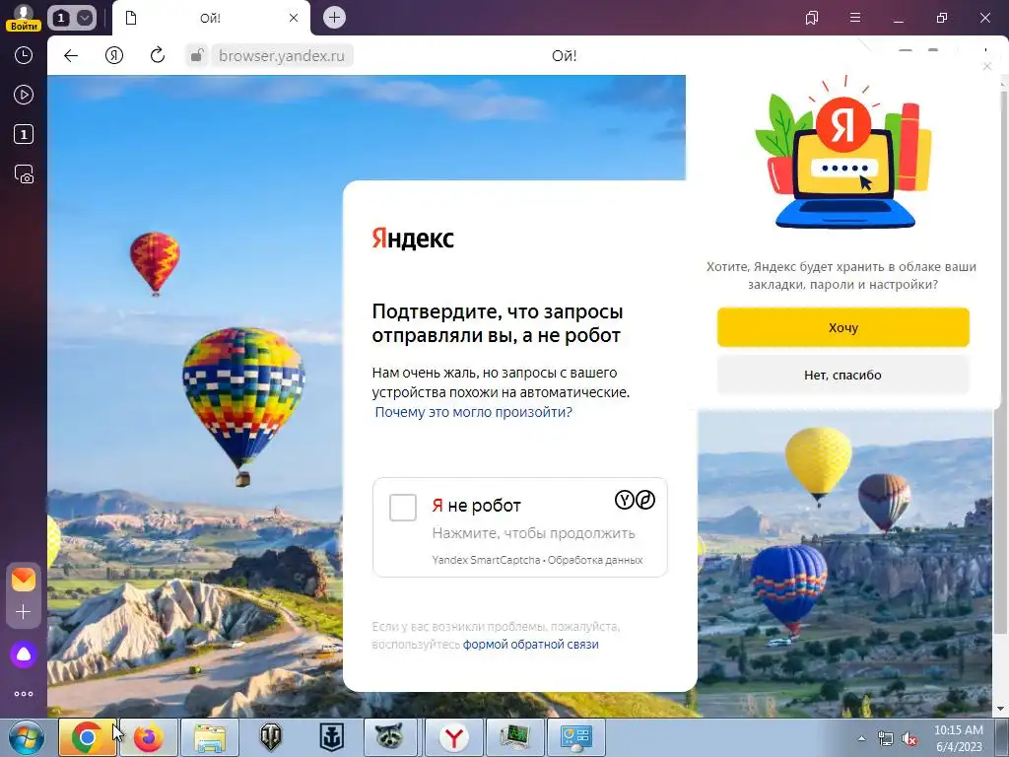This screenshot has height=757, width=1009.
Task: Open sidebar tabs panel icon
Action: tap(24, 134)
